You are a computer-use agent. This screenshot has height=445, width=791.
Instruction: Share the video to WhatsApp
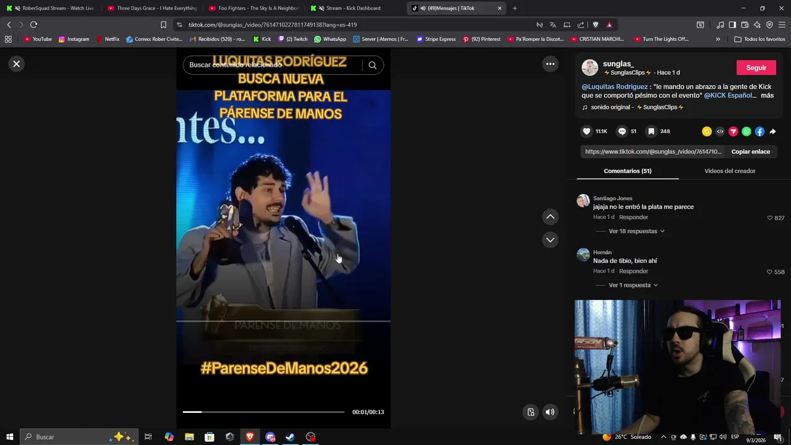point(747,131)
